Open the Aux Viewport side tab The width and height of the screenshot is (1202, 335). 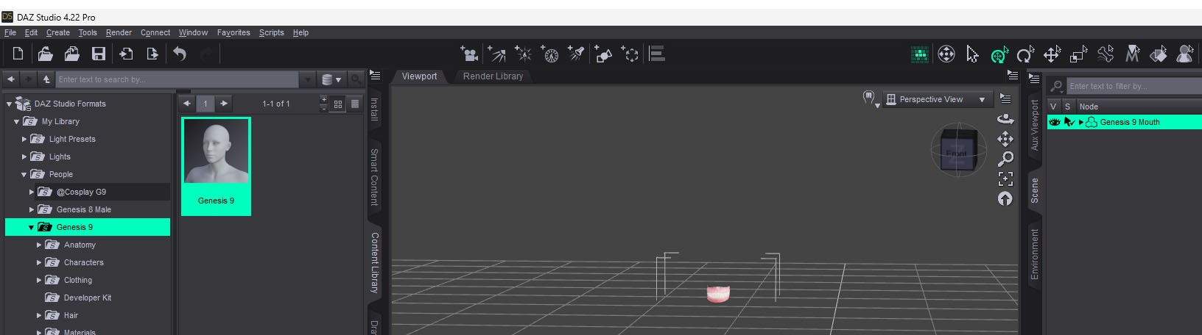[1035, 125]
